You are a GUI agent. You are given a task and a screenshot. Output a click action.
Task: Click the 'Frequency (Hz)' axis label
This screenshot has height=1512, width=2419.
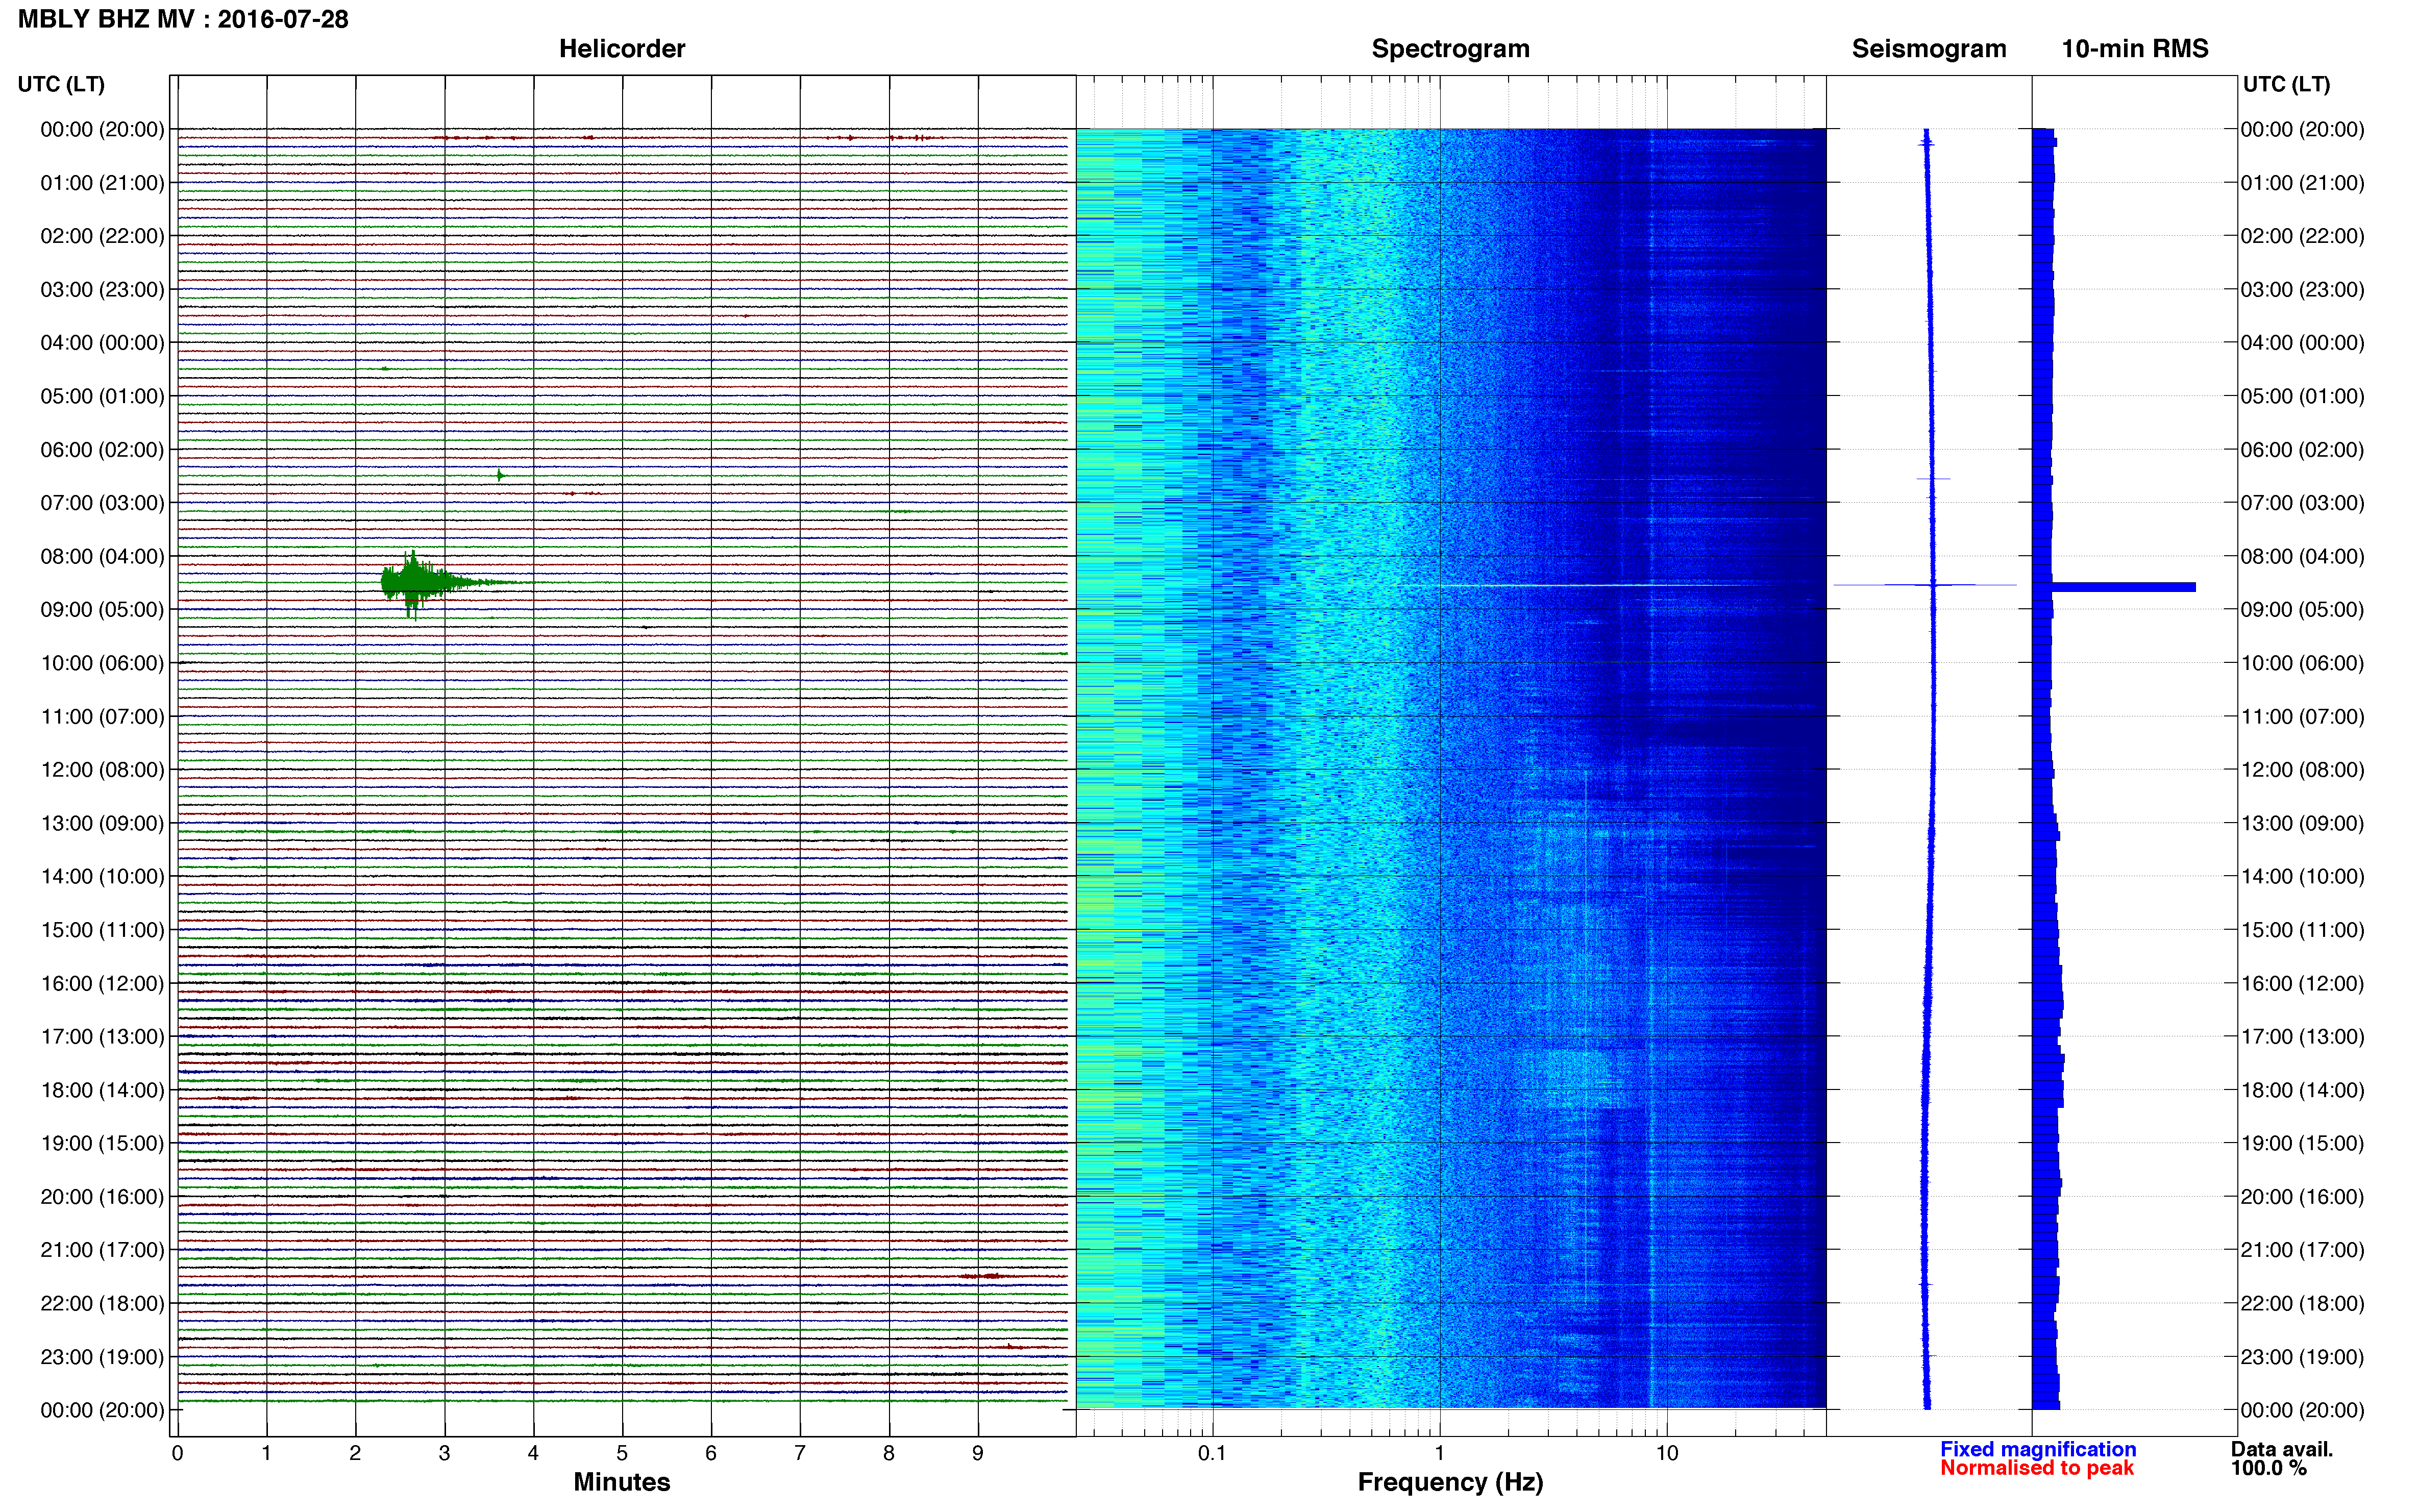1450,1482
